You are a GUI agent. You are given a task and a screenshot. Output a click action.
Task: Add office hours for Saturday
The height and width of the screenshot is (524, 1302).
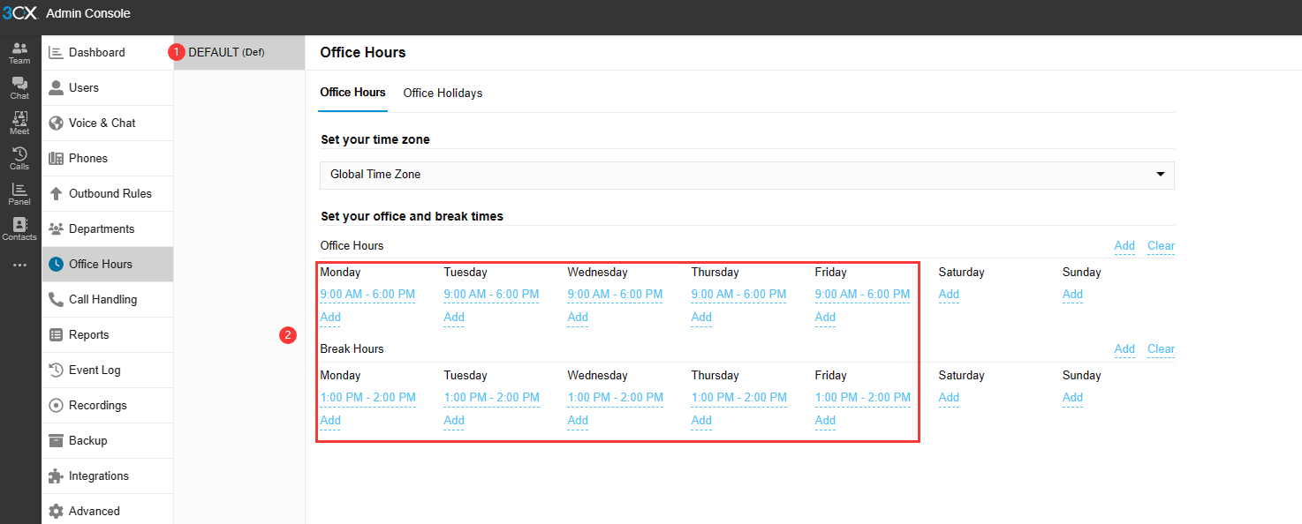pos(949,295)
